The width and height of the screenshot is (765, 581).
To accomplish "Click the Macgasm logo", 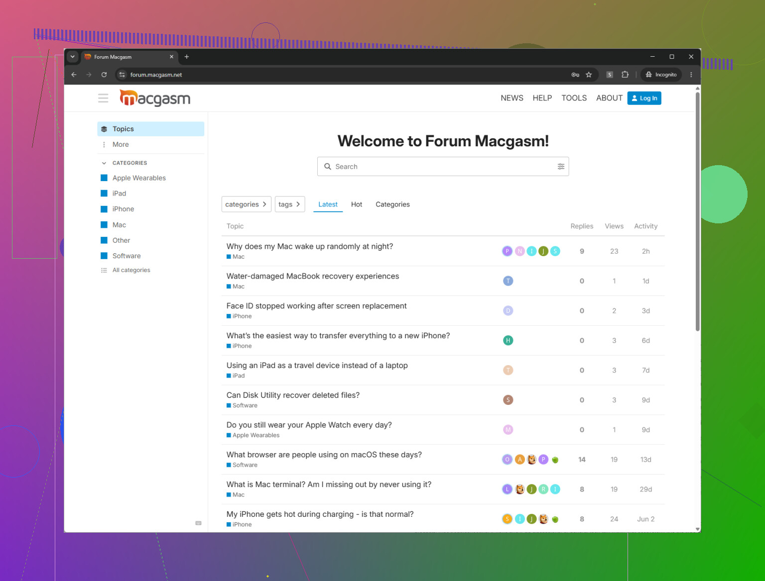I will 155,98.
